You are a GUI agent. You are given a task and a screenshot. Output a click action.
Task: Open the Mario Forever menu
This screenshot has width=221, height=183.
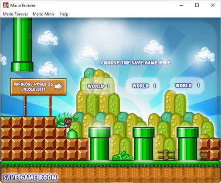point(15,14)
